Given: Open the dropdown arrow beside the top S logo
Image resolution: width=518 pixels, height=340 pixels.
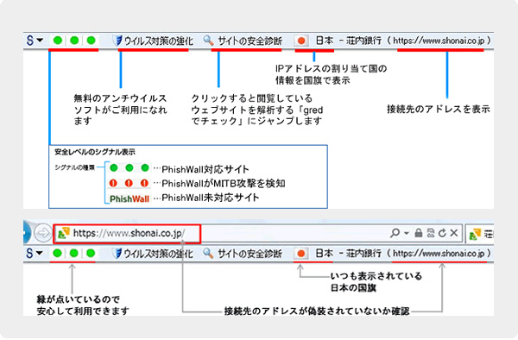Looking at the screenshot, I should [40, 41].
